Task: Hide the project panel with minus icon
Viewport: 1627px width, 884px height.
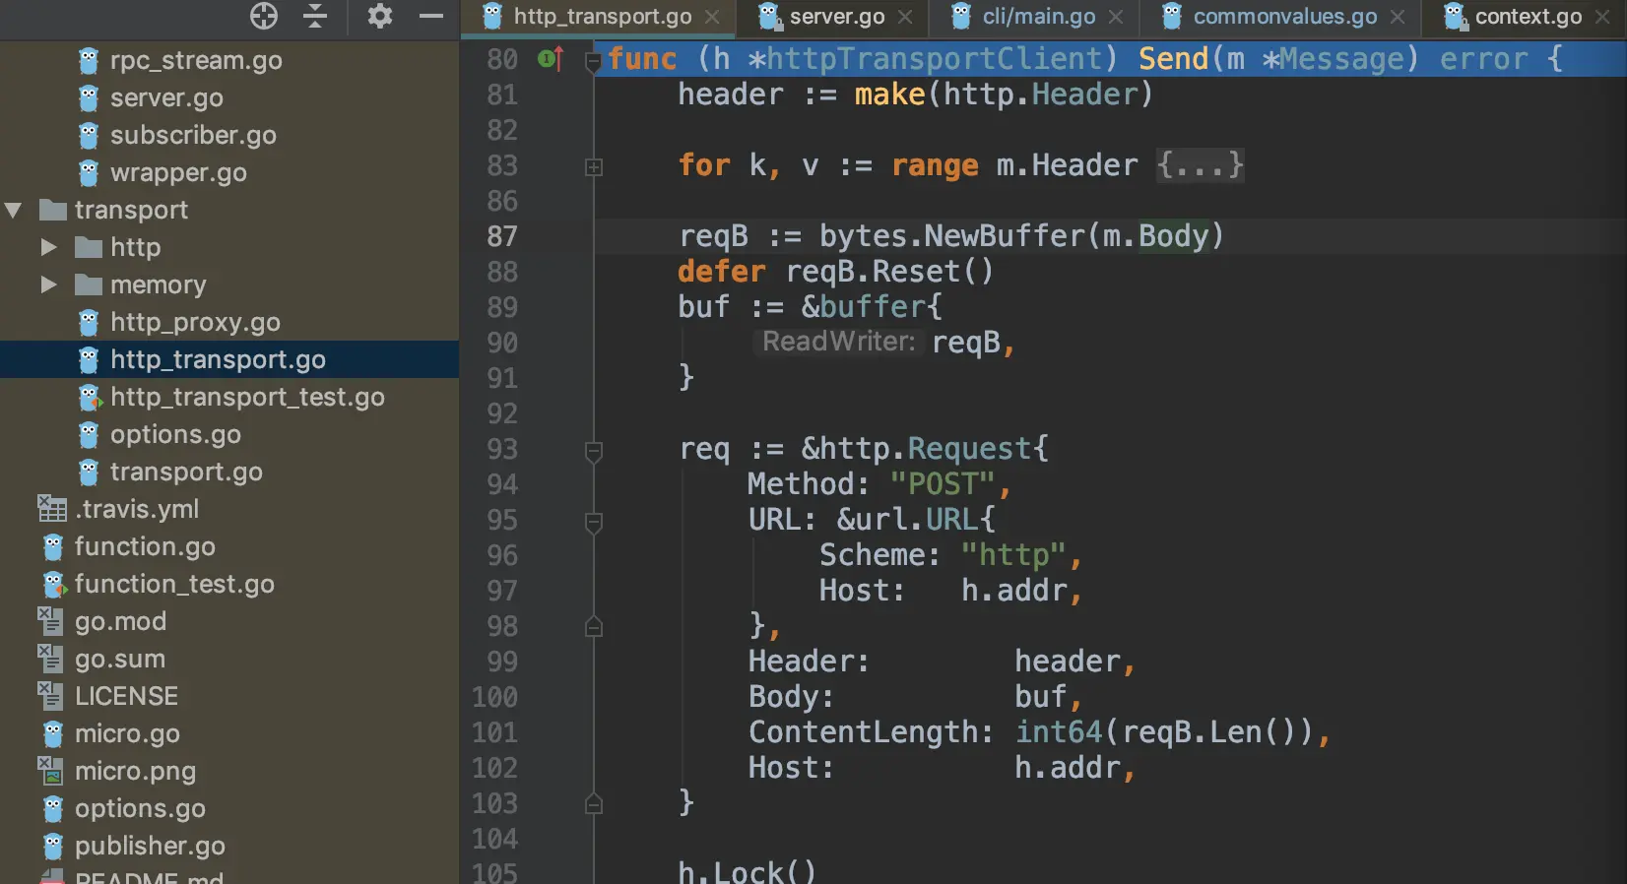Action: [x=431, y=16]
